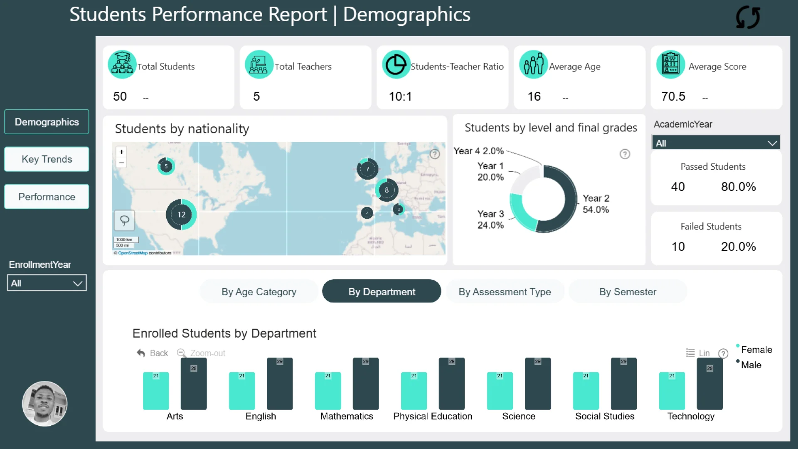Image resolution: width=798 pixels, height=449 pixels.
Task: Activate the lasso selection tool on map
Action: pyautogui.click(x=124, y=220)
